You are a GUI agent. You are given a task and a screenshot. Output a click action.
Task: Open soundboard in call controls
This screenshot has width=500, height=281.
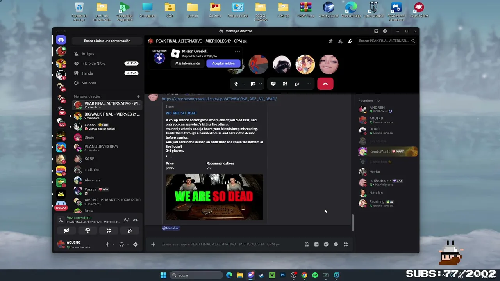297,84
